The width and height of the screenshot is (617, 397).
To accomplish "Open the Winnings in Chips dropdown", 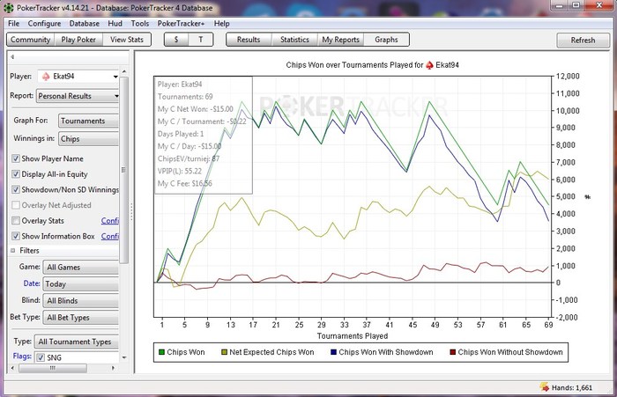I will (88, 139).
